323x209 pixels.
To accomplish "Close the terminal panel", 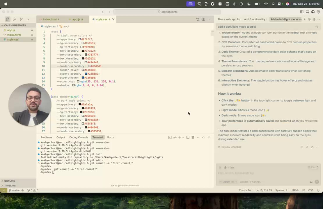I will pos(209,137).
